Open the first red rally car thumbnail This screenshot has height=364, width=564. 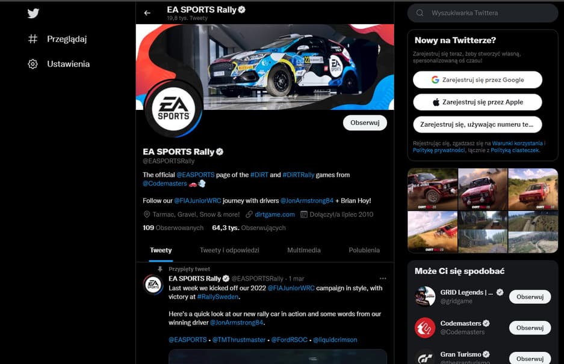click(432, 189)
